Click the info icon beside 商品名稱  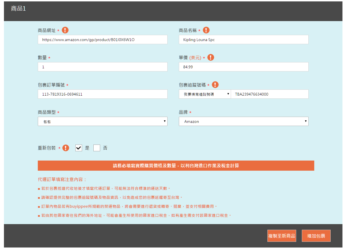206,30
